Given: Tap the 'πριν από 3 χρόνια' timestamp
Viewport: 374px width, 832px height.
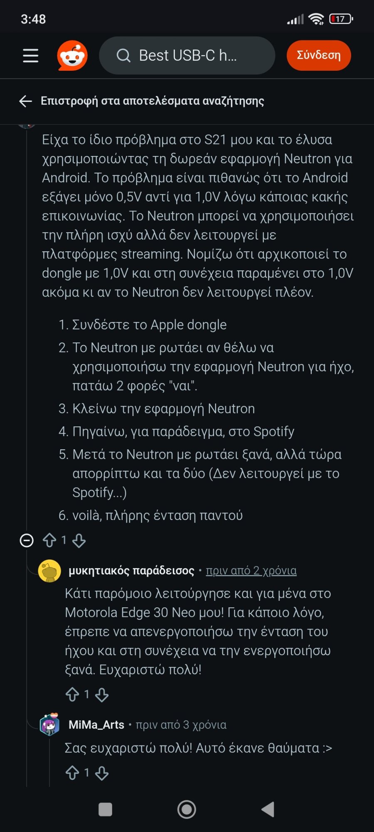Looking at the screenshot, I should (180, 724).
